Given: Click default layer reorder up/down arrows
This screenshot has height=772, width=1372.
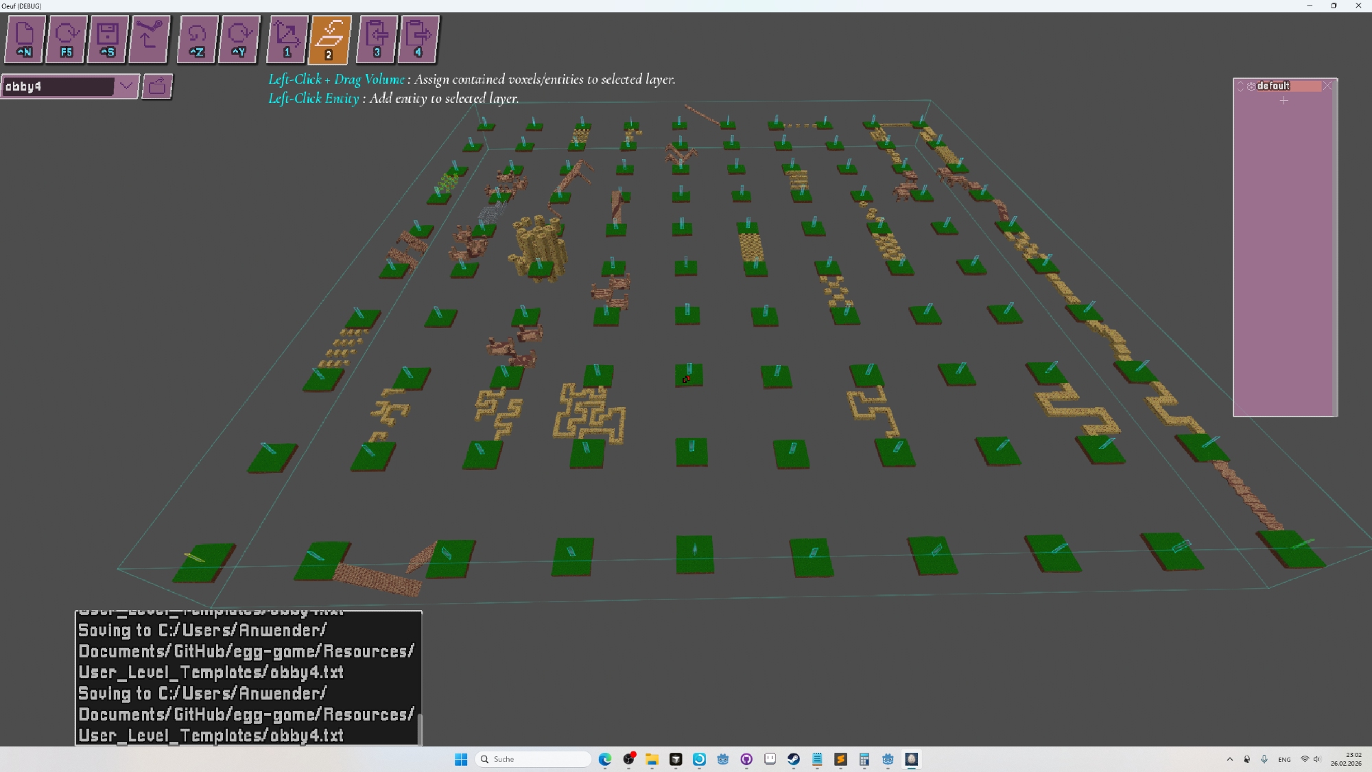Looking at the screenshot, I should 1240,86.
